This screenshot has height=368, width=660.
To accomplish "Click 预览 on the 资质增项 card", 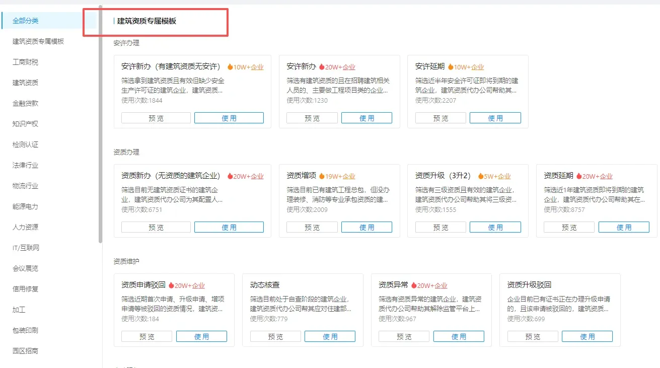I will 312,227.
